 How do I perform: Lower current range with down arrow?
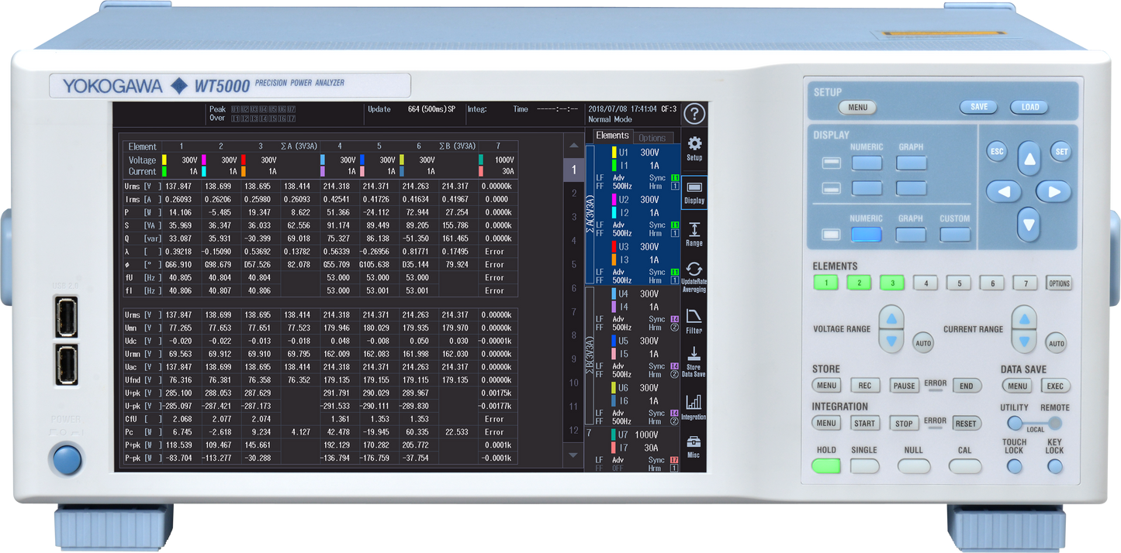point(1024,342)
